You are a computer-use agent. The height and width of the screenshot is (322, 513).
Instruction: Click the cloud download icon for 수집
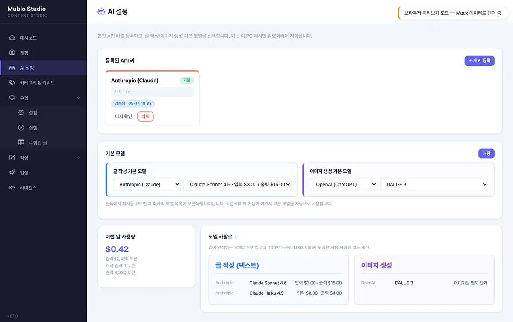pos(12,98)
